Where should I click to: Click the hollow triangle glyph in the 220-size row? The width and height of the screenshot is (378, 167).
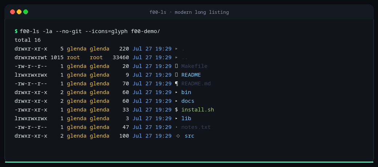177,49
